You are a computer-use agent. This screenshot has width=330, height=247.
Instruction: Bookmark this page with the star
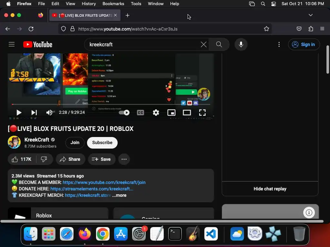tap(267, 29)
